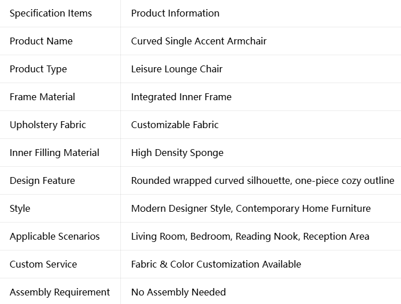The width and height of the screenshot is (401, 304).
Task: Click the High Density Sponge value
Action: pos(177,153)
